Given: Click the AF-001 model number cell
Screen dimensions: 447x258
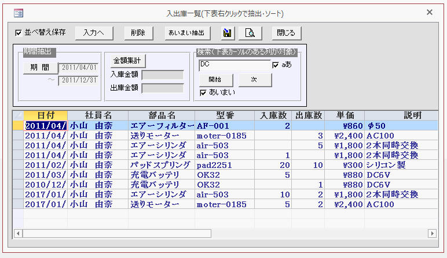Looking at the screenshot, I should tap(225, 126).
